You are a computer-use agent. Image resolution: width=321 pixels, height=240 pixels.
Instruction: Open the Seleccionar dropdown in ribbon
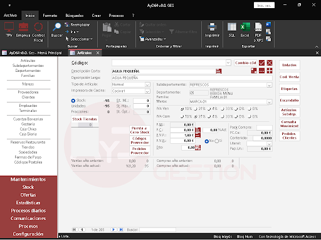pos(79,39)
